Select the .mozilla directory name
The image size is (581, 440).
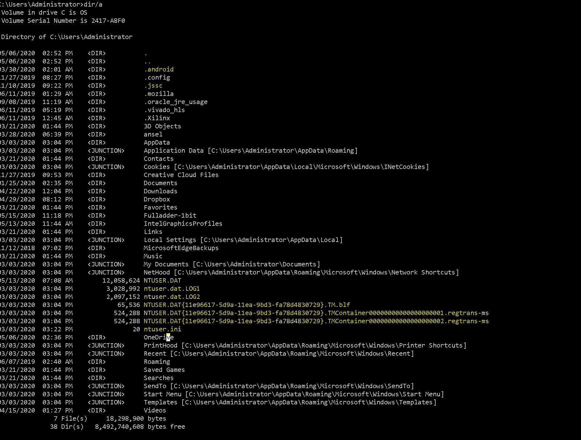click(x=159, y=94)
